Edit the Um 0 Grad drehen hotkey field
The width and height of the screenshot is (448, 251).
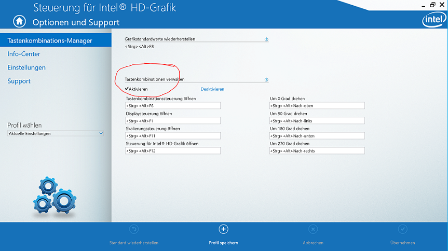(x=317, y=106)
